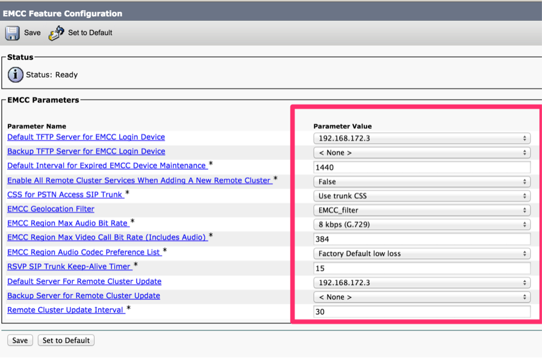The image size is (542, 358).
Task: Click the Set to Default toolbar icon
Action: click(56, 33)
